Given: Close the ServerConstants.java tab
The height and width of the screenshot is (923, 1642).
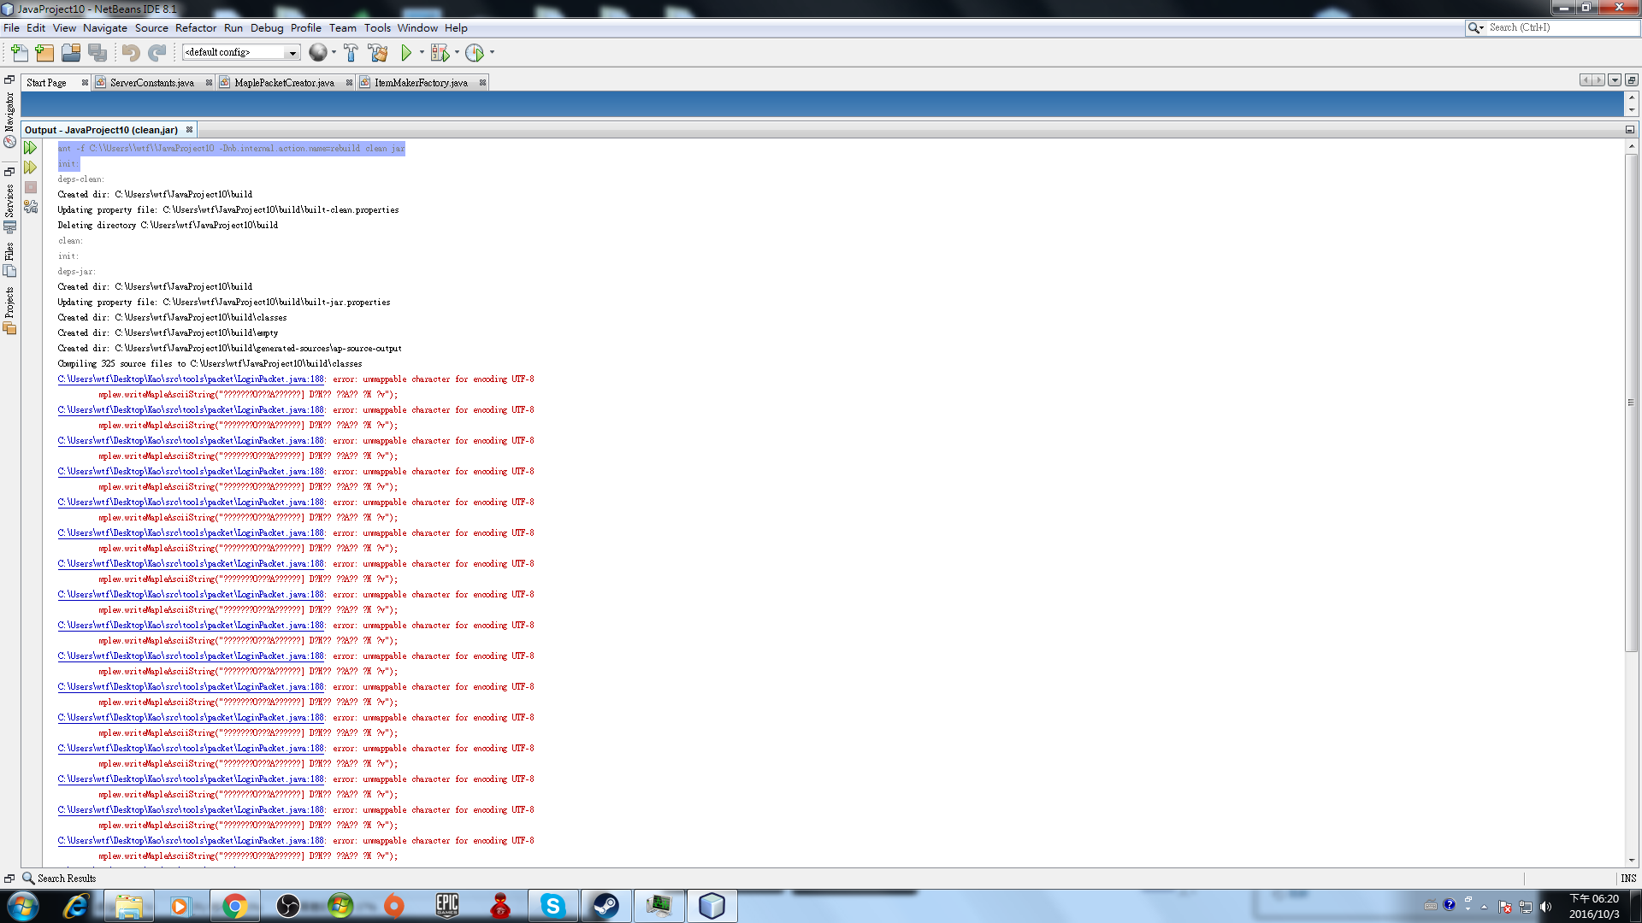Looking at the screenshot, I should click(x=209, y=83).
